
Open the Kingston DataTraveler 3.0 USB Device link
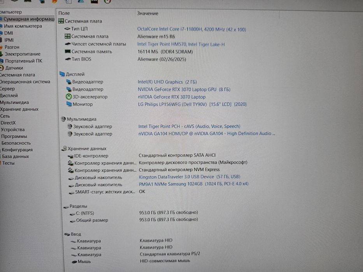click(189, 177)
